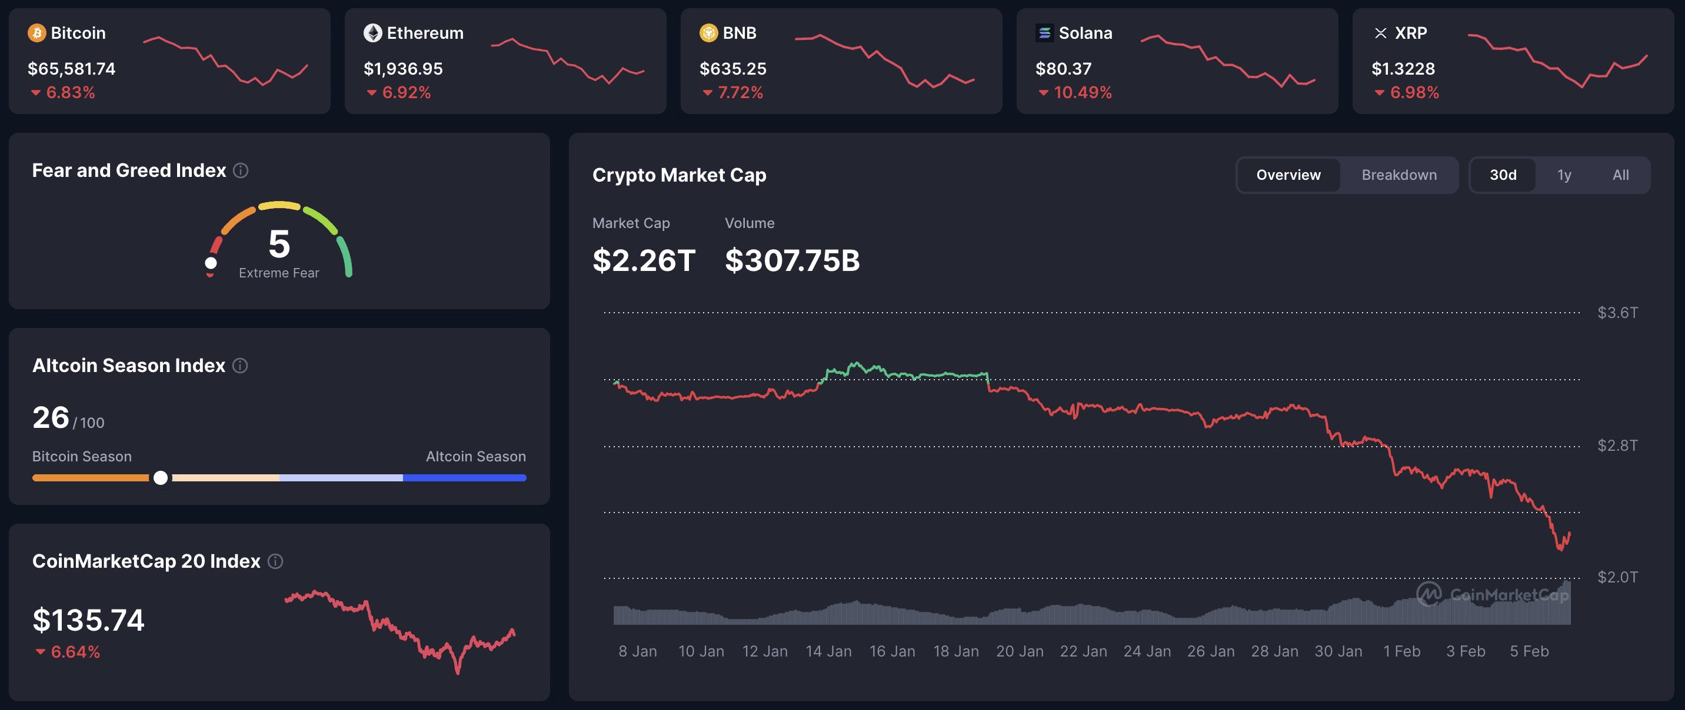This screenshot has height=710, width=1685.
Task: Click the Solana logo icon
Action: tap(1045, 33)
